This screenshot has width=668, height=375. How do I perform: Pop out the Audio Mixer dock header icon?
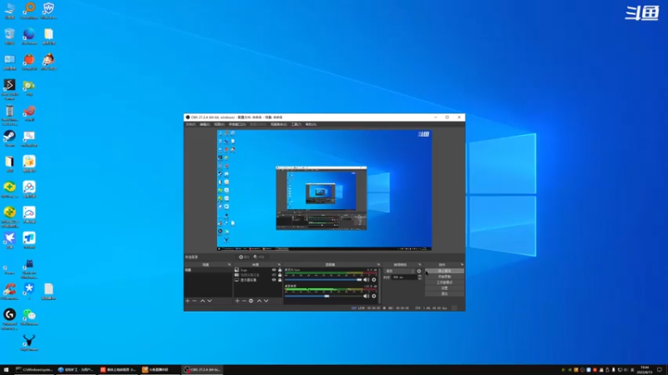point(378,264)
